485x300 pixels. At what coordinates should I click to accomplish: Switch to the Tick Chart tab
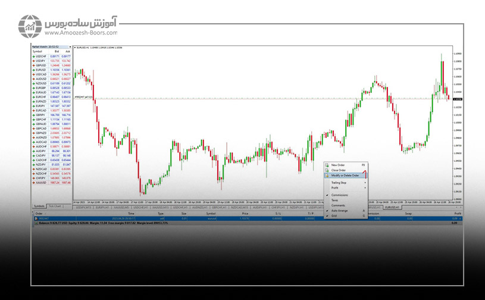point(55,206)
